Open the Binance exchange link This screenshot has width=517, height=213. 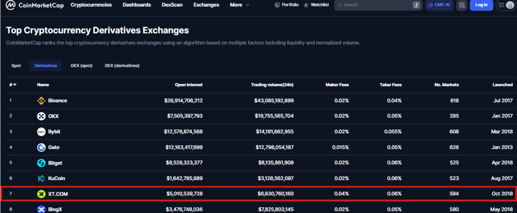point(57,101)
